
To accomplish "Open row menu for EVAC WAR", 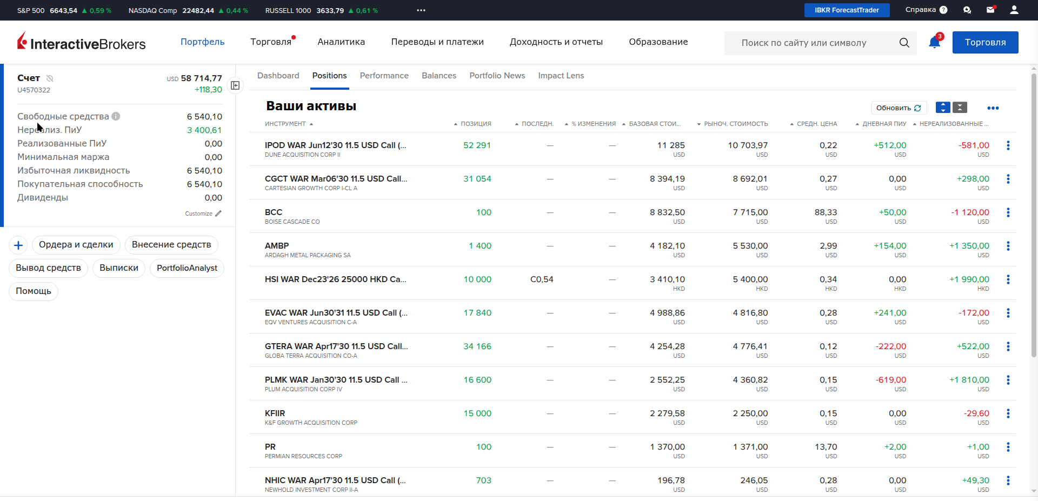I will click(1008, 313).
